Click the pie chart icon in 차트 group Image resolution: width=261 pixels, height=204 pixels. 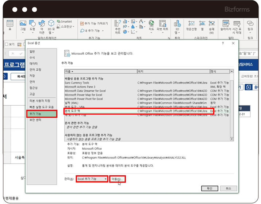tap(125, 32)
